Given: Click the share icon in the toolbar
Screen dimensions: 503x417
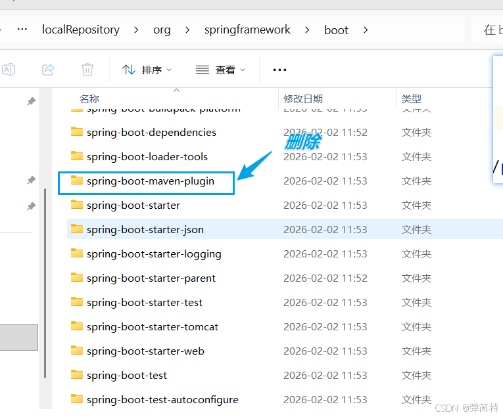Looking at the screenshot, I should pos(48,70).
